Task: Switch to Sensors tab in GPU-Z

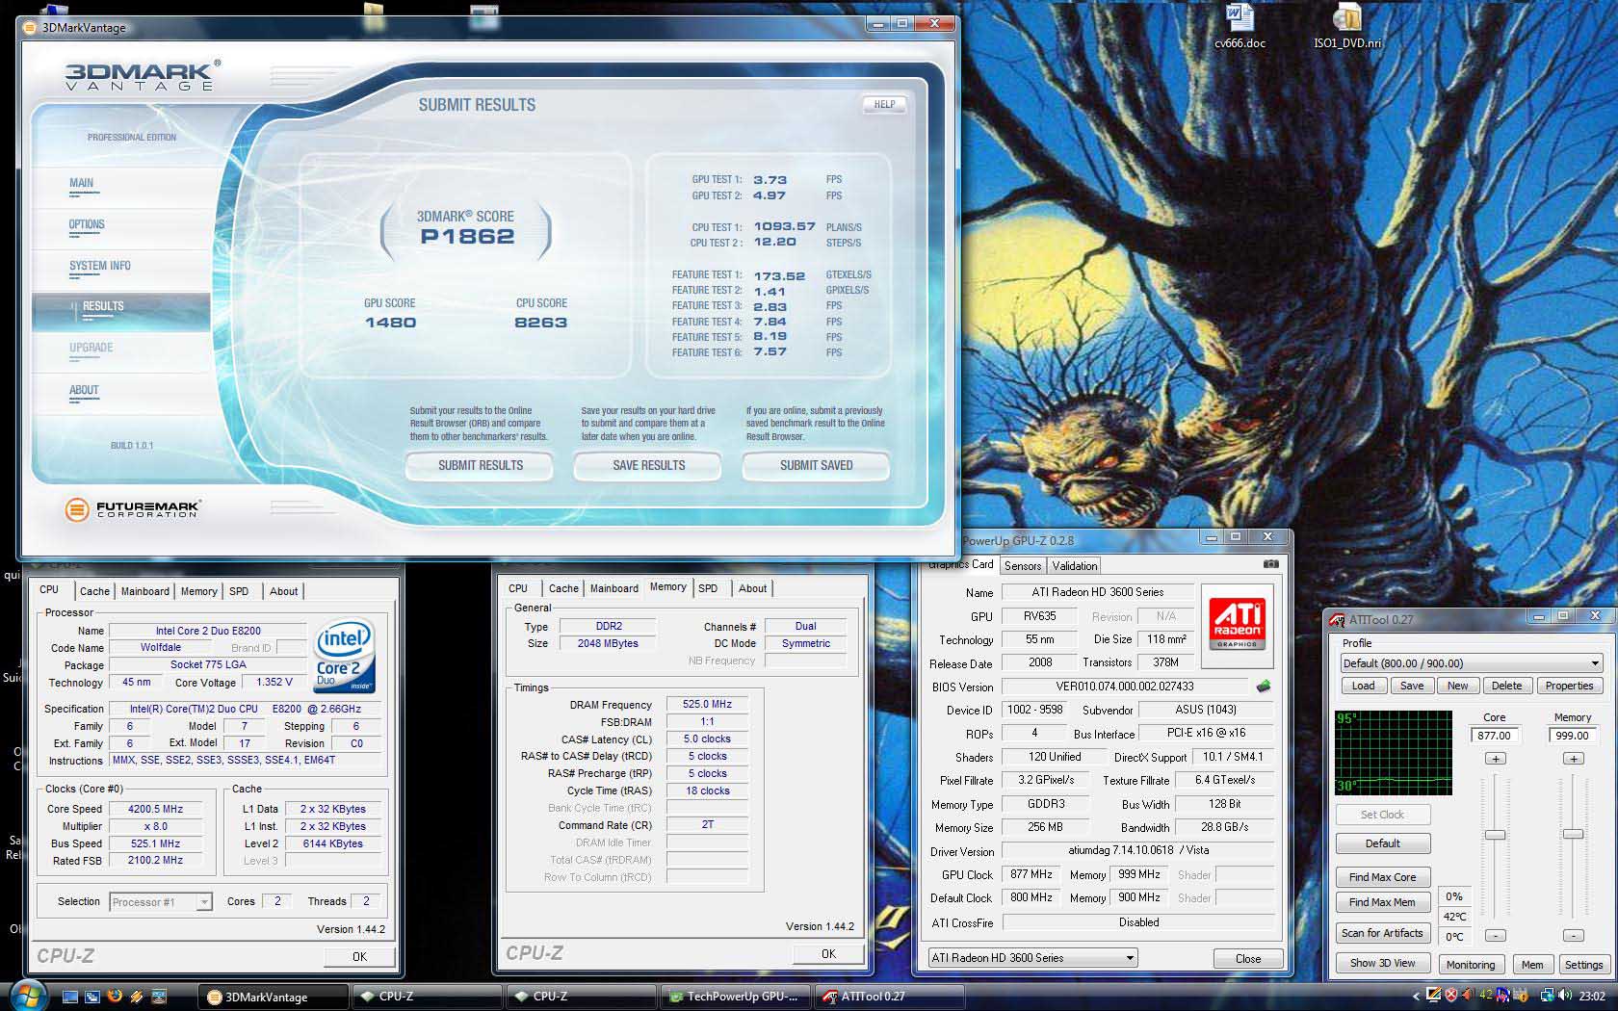Action: pos(1022,566)
